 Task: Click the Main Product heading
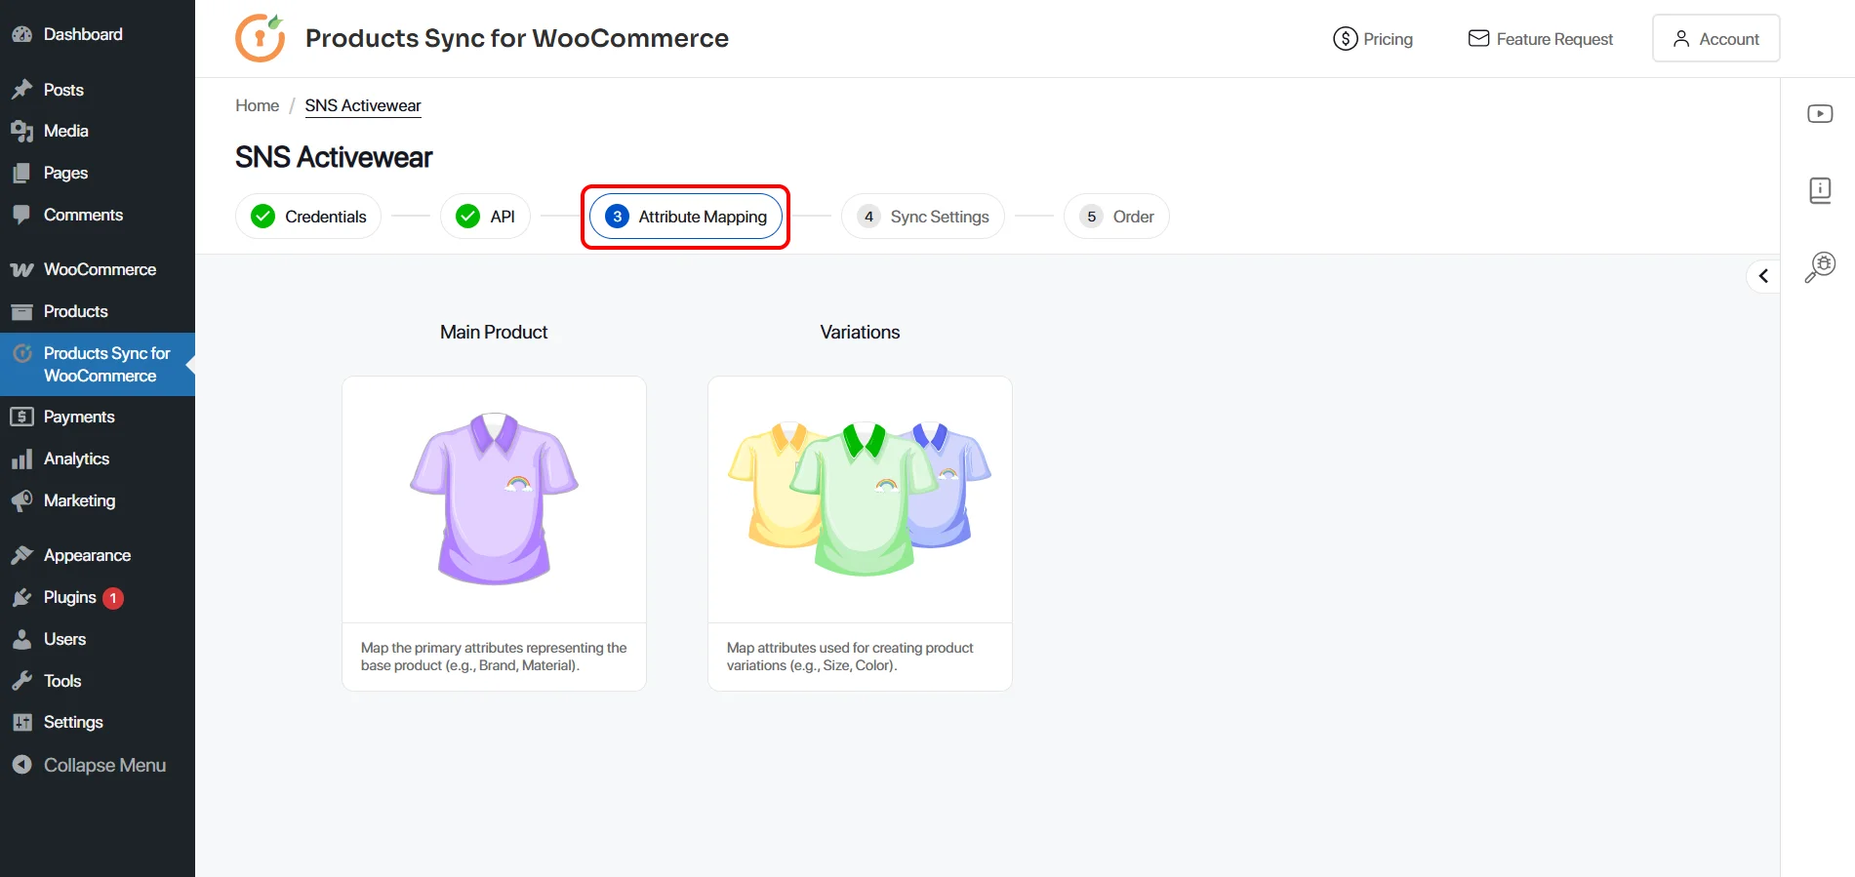(x=494, y=332)
